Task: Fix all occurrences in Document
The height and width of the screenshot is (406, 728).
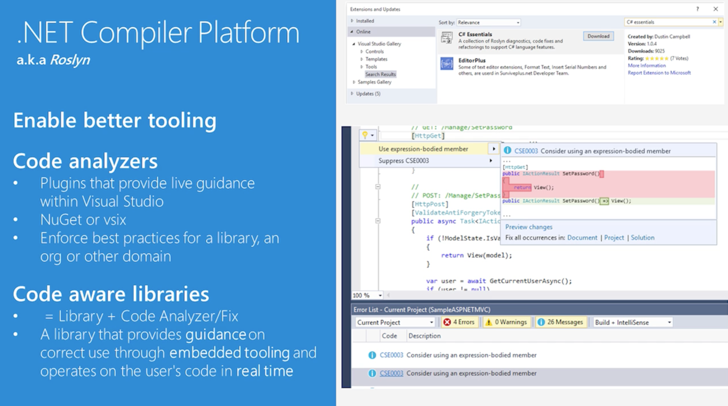Action: 582,238
